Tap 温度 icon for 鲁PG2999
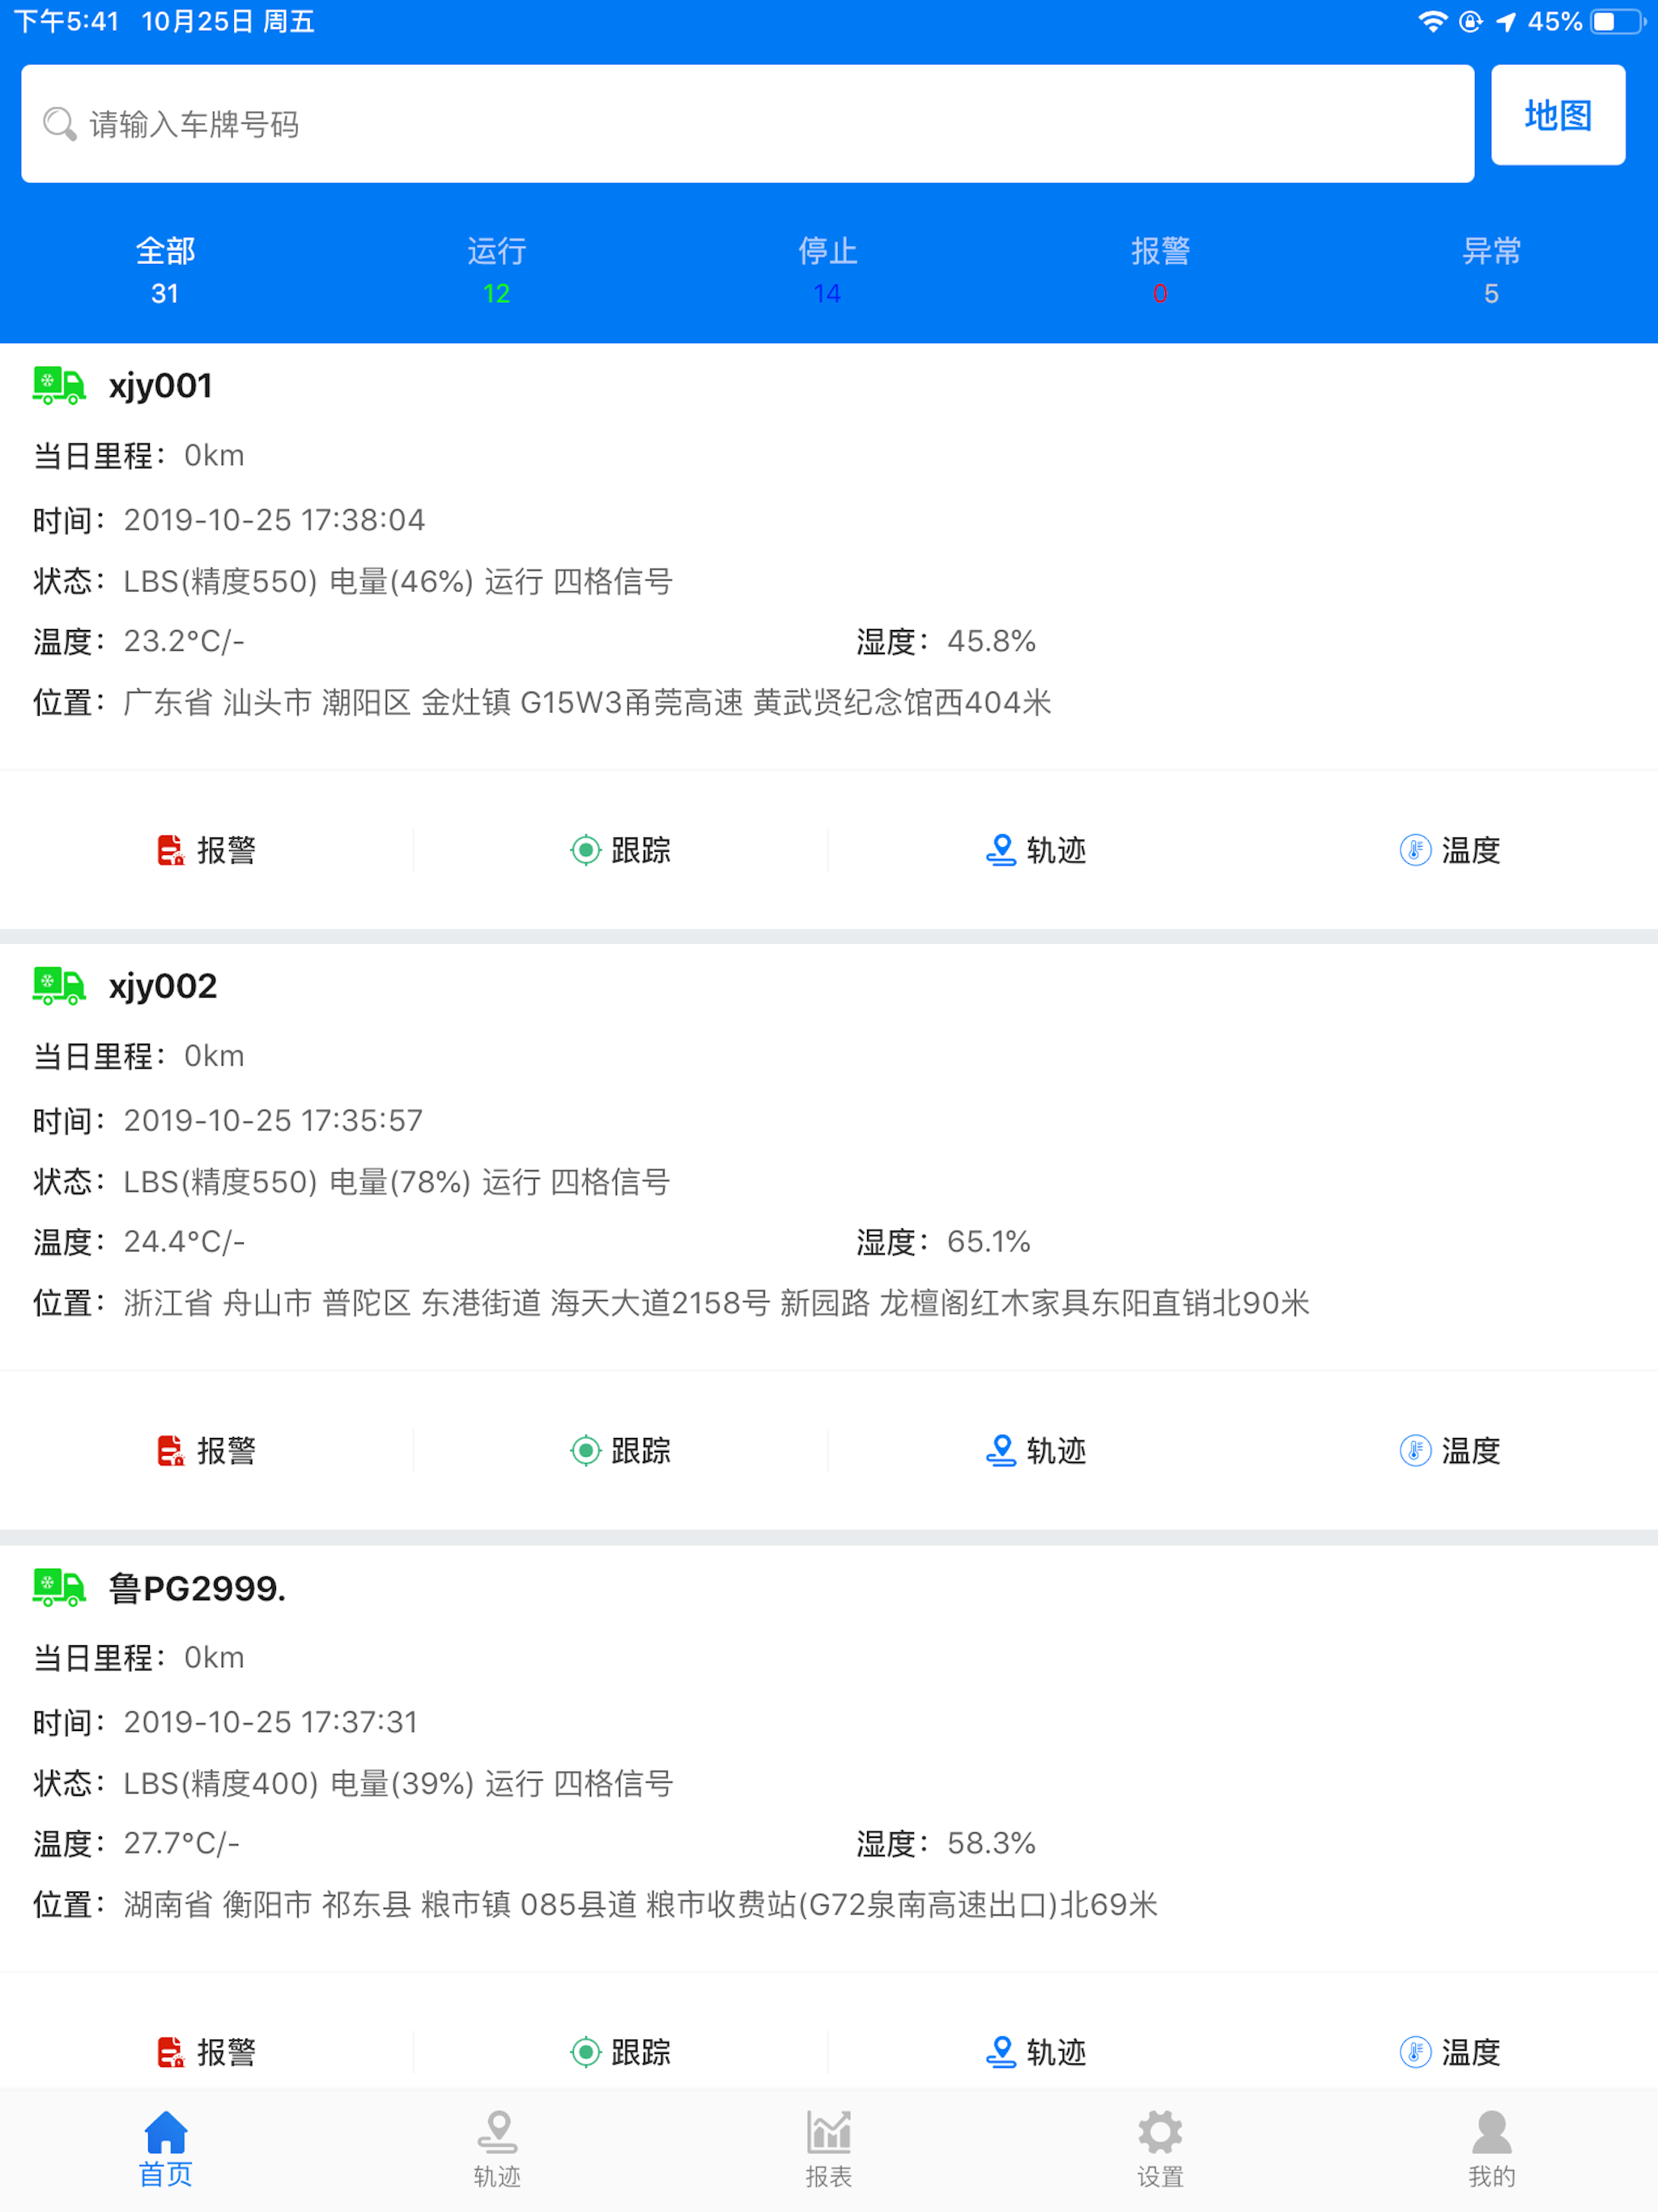Image resolution: width=1658 pixels, height=2212 pixels. point(1415,2052)
